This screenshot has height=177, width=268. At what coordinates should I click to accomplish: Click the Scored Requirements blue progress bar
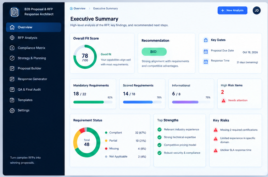pyautogui.click(x=142, y=102)
